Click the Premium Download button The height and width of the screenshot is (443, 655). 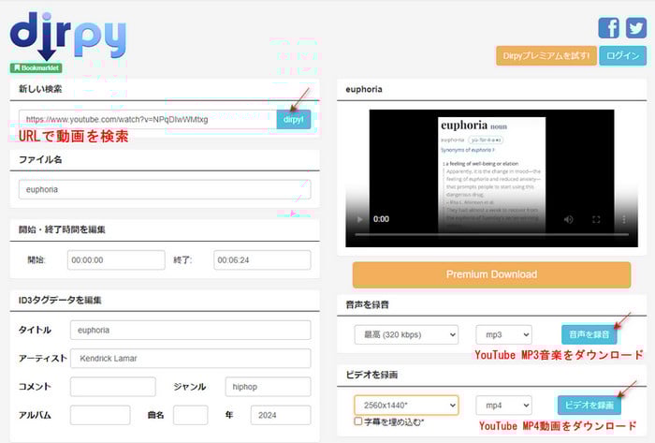[491, 274]
